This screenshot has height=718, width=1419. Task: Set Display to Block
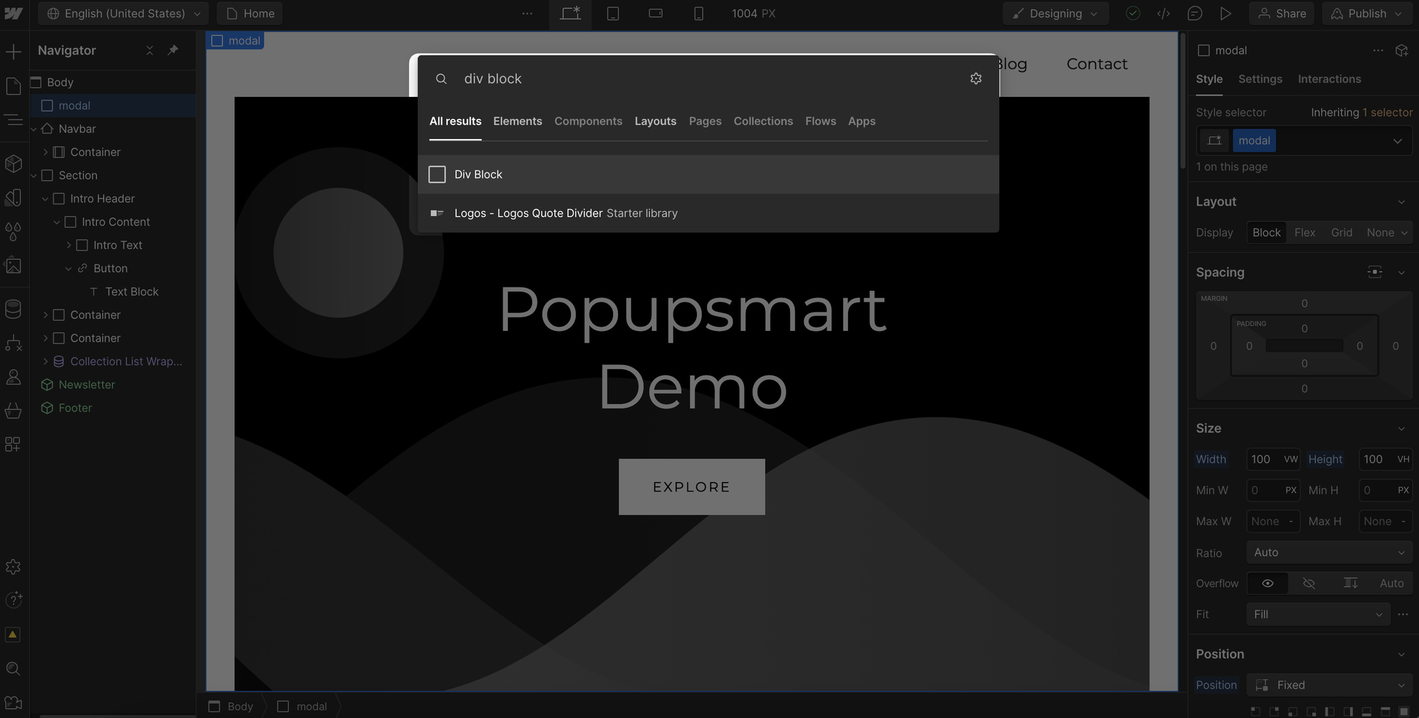[1267, 233]
